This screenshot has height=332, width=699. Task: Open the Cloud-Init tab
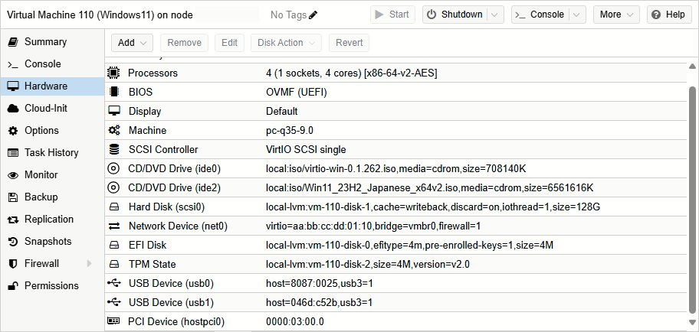(52, 108)
